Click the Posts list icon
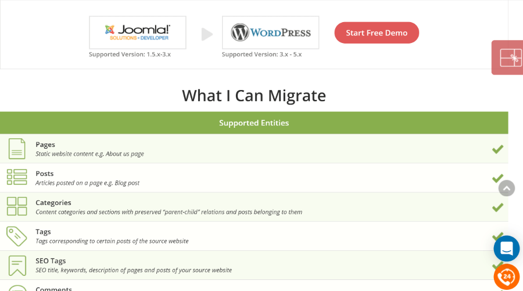 17,177
